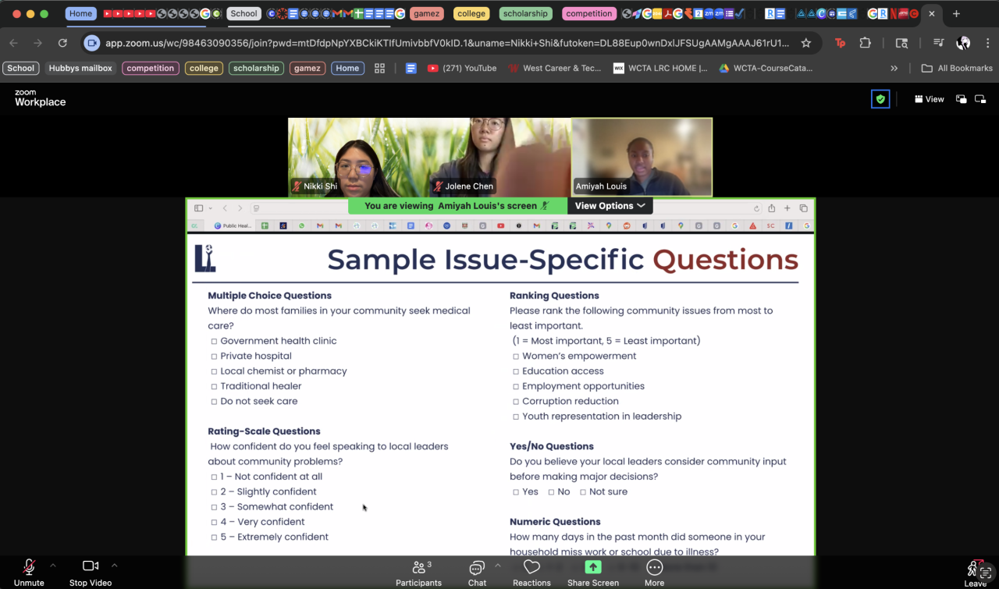
Task: Open the Chrome three-dot menu
Action: [x=988, y=43]
